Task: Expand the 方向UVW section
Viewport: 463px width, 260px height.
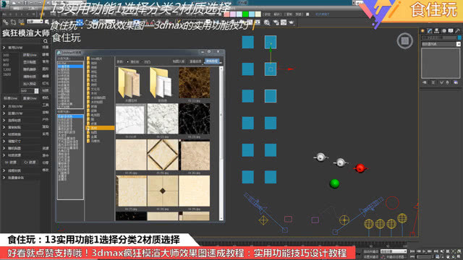Action: click(x=4, y=106)
